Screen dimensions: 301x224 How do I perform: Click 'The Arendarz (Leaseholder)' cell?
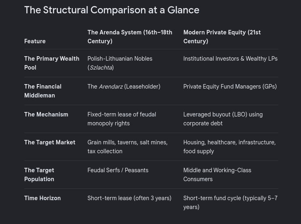[x=124, y=87]
